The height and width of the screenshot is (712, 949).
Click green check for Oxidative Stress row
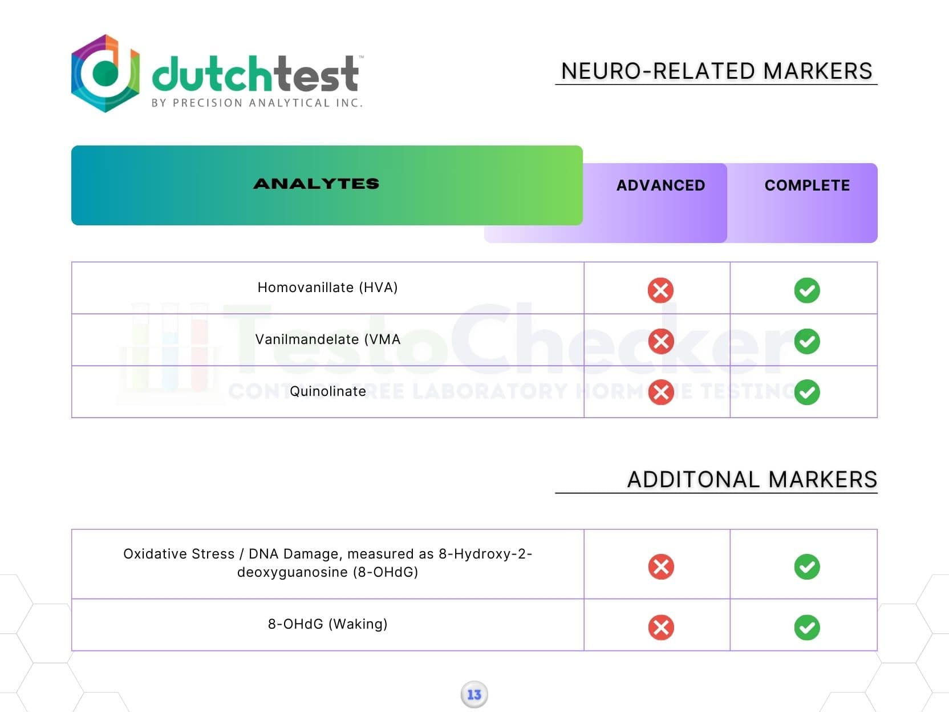tap(806, 567)
